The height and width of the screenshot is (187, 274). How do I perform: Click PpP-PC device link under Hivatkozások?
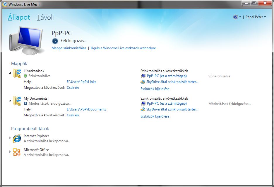click(167, 76)
